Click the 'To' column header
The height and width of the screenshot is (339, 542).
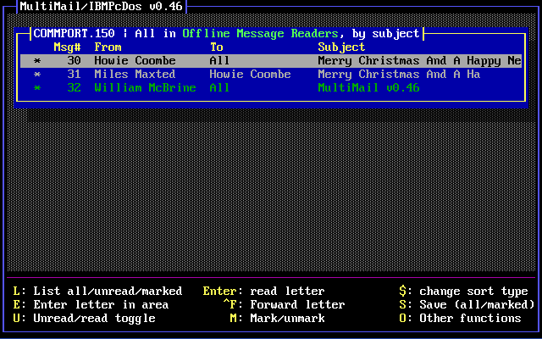pos(216,47)
